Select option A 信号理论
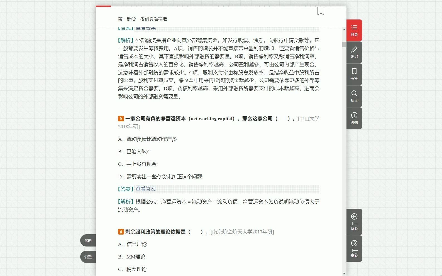442x276 pixels. click(x=132, y=244)
